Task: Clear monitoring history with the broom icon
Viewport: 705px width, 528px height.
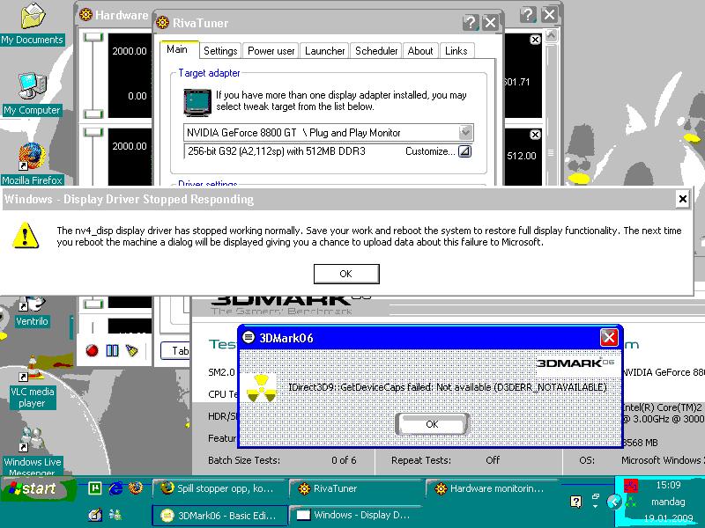Action: (x=131, y=350)
